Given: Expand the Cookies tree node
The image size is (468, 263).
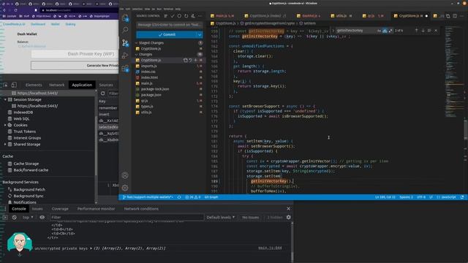Looking at the screenshot, I should pos(5,125).
